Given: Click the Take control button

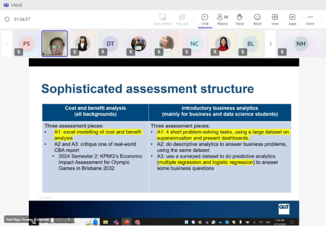Looking at the screenshot, I should pyautogui.click(x=162, y=19).
